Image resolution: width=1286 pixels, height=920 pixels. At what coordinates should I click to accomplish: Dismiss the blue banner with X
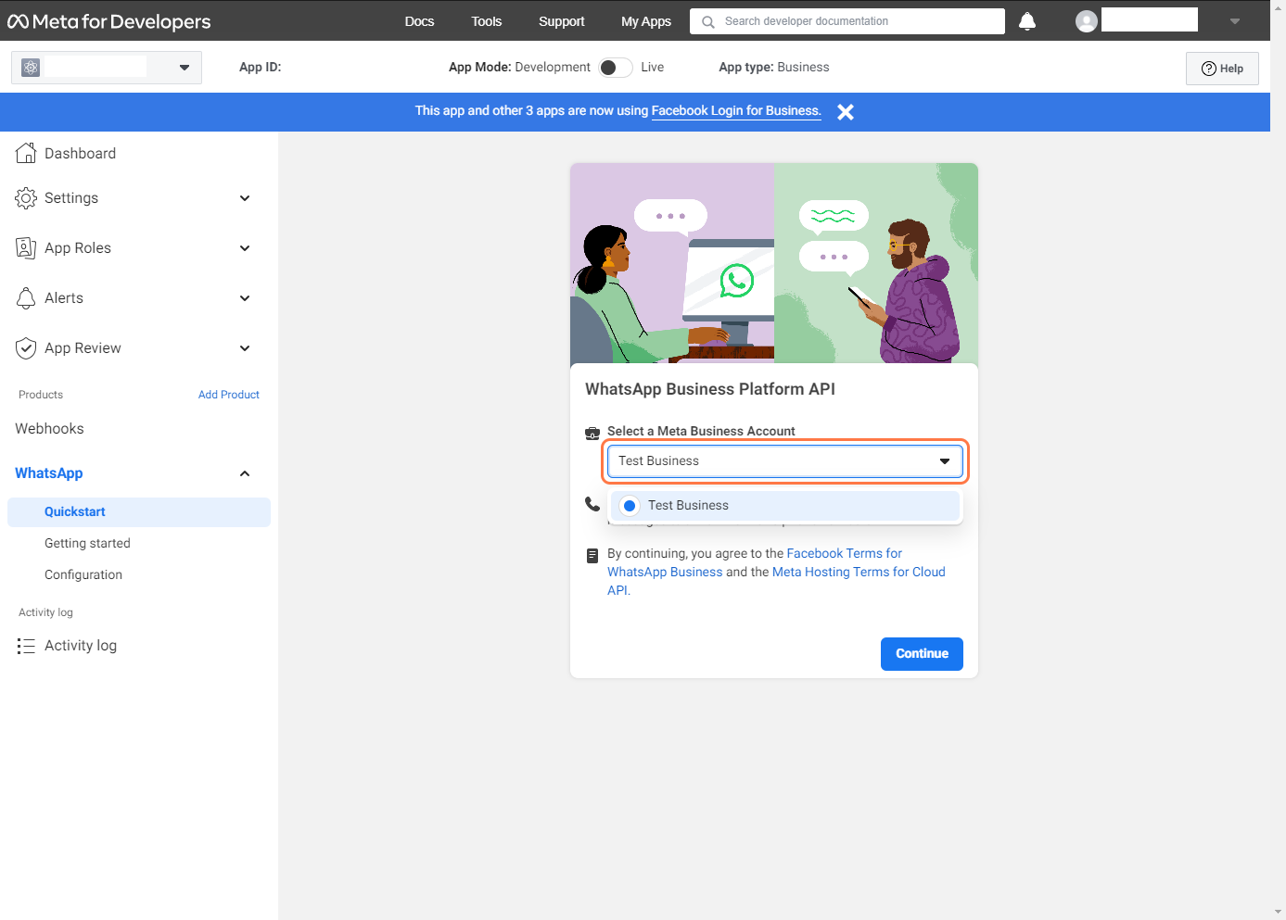tap(846, 112)
